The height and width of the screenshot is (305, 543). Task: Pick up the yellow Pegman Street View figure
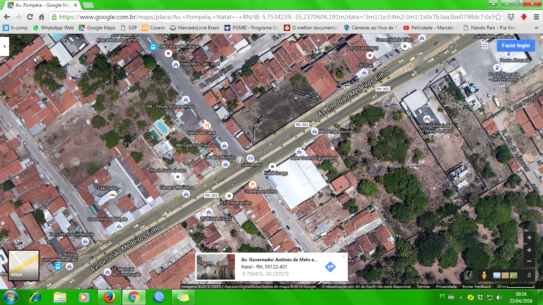pos(484,275)
